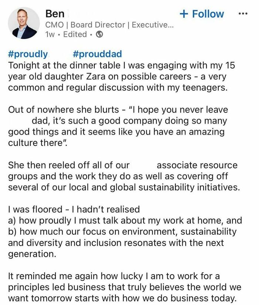Open the overflow menu dropdown for post options
Image resolution: width=259 pixels, height=305 pixels.
(x=244, y=14)
